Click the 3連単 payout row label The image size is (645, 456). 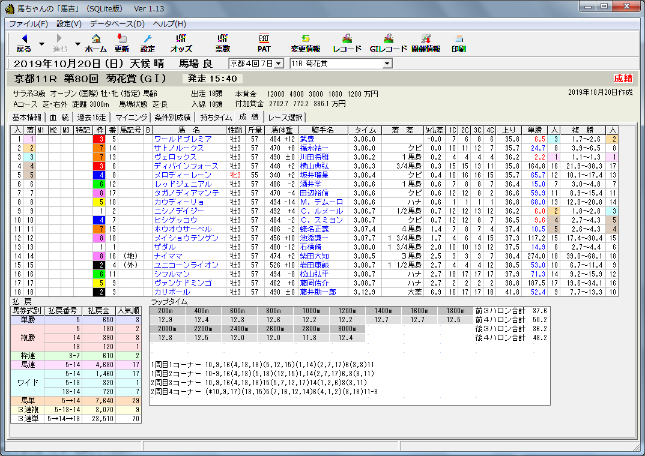tap(28, 419)
